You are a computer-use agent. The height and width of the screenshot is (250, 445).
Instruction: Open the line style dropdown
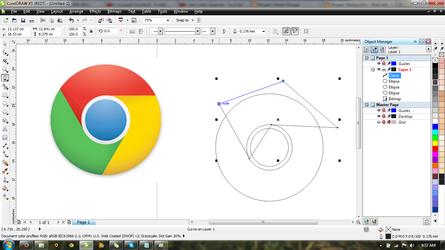click(197, 31)
